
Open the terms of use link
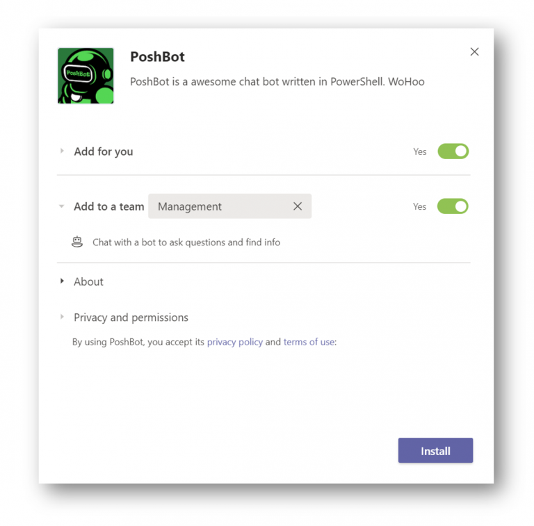pyautogui.click(x=309, y=342)
